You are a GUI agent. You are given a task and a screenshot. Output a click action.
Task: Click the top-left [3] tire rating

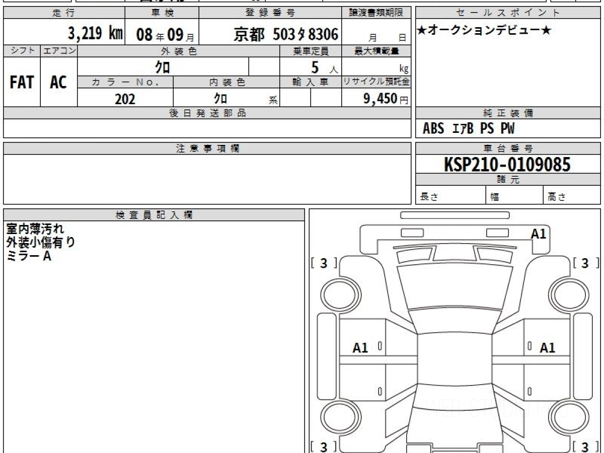pos(324,263)
